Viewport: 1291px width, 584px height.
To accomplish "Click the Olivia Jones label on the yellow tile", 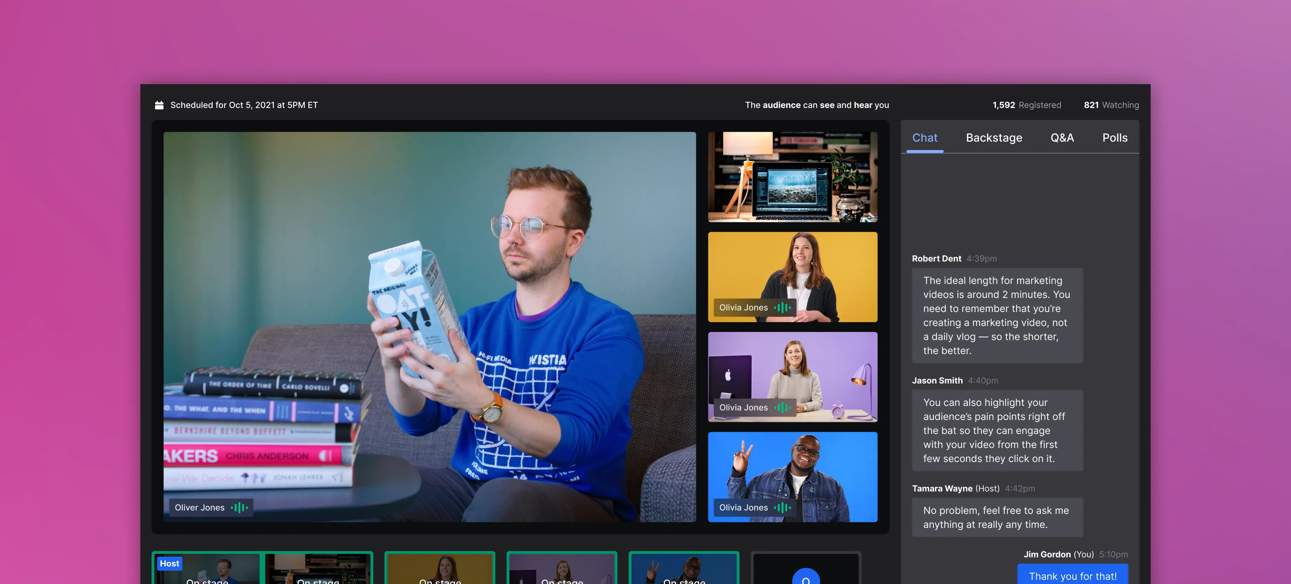I will 743,307.
